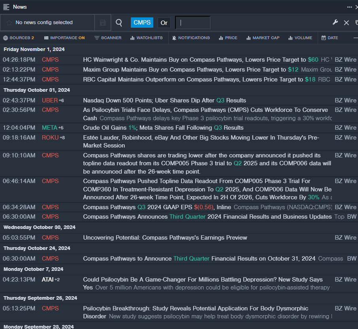Toggle the Notifications bell filter
The height and width of the screenshot is (329, 358).
pyautogui.click(x=191, y=38)
